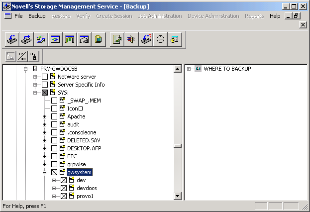Viewport: 310px width, 212px height.
Task: Uncheck the provo1 folder checkbox
Action: point(64,196)
